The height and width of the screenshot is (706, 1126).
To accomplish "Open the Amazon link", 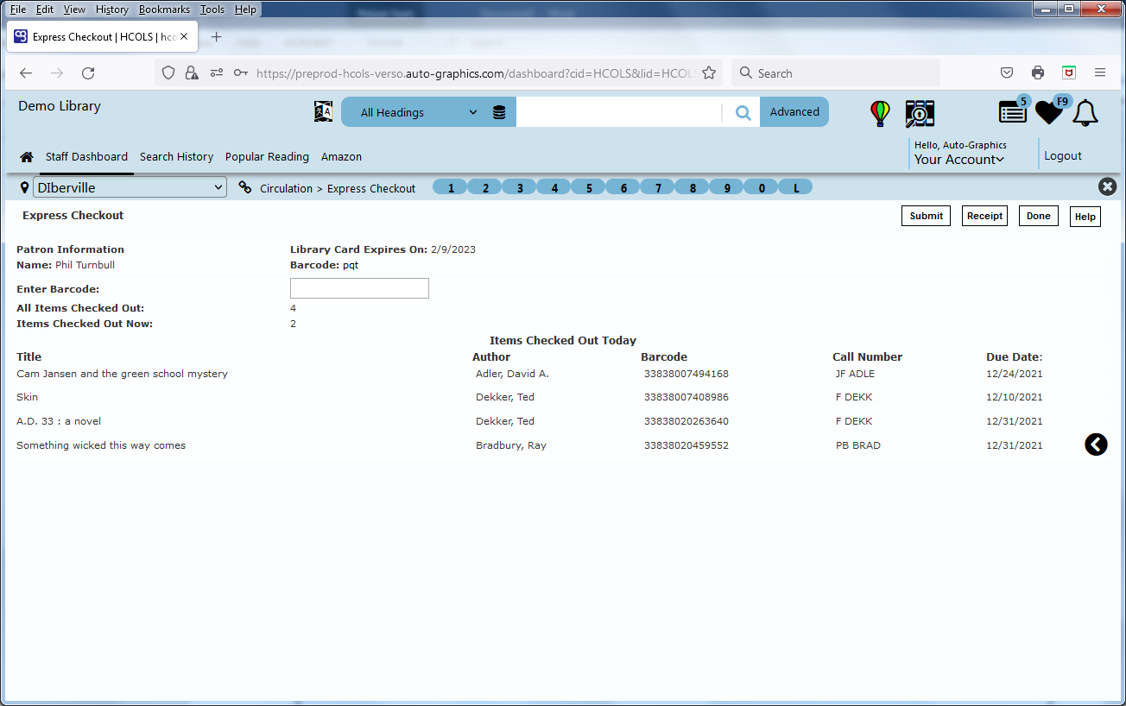I will [341, 157].
